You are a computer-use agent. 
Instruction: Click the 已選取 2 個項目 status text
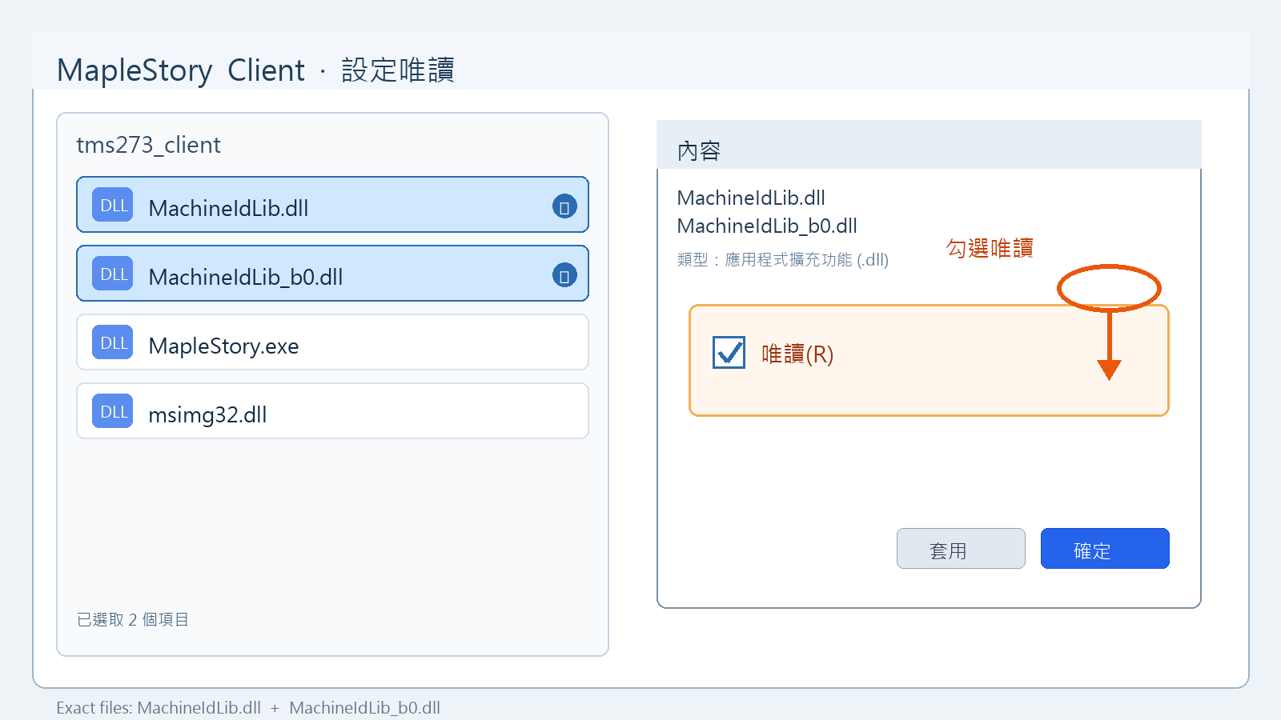point(133,620)
